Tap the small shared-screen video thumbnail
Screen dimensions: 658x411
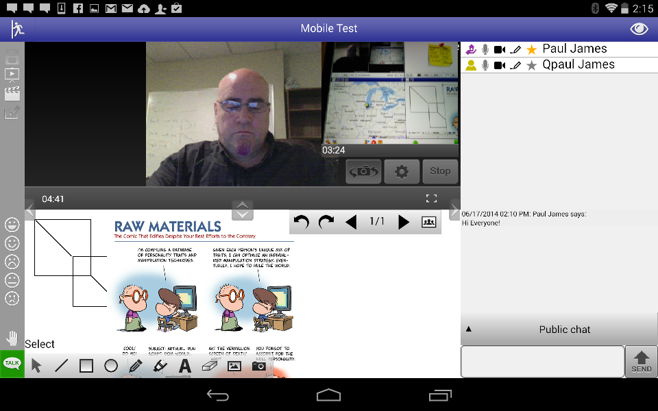[x=391, y=93]
